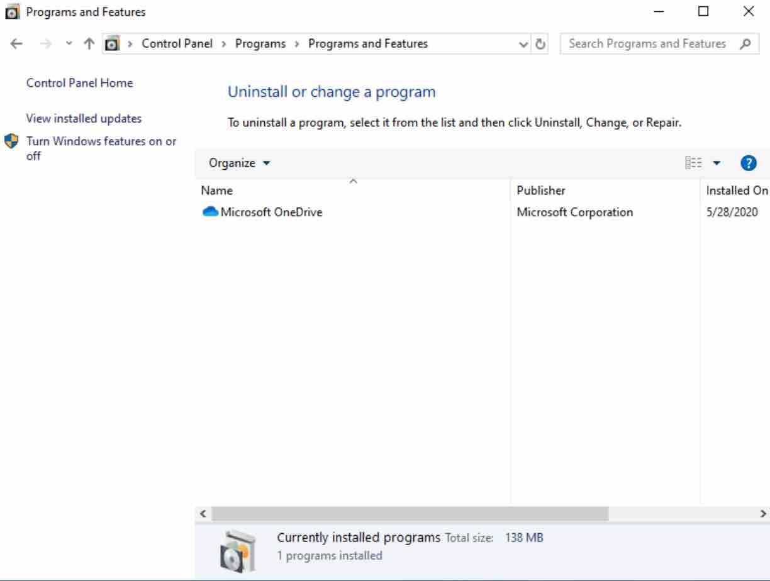The image size is (770, 581).
Task: Open Control Panel Home link
Action: (x=80, y=83)
